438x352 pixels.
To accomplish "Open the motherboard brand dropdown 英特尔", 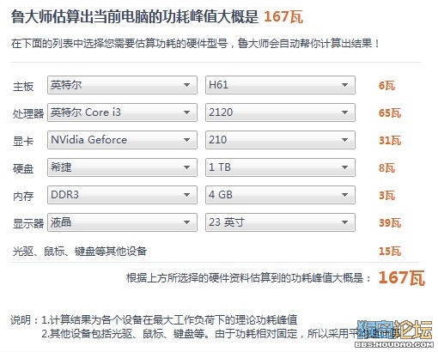I will click(122, 85).
